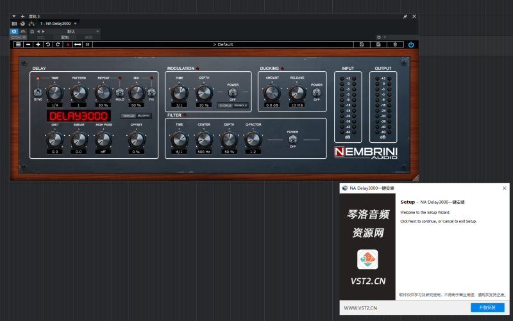Click the gear settings icon
The width and height of the screenshot is (513, 321).
(378, 37)
